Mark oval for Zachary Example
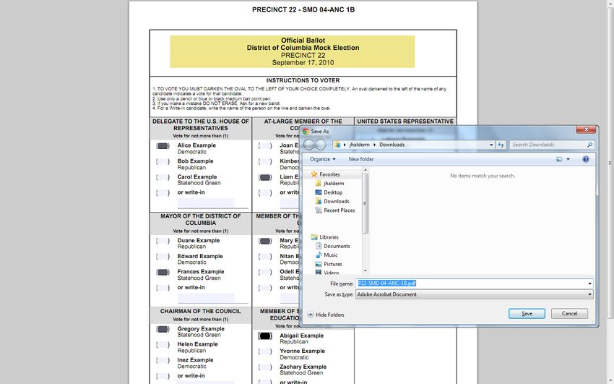This screenshot has height=384, width=614. [x=265, y=367]
